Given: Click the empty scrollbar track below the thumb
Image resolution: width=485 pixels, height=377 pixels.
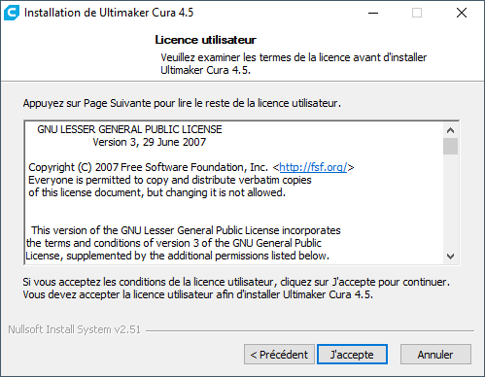Looking at the screenshot, I should click(x=450, y=202).
